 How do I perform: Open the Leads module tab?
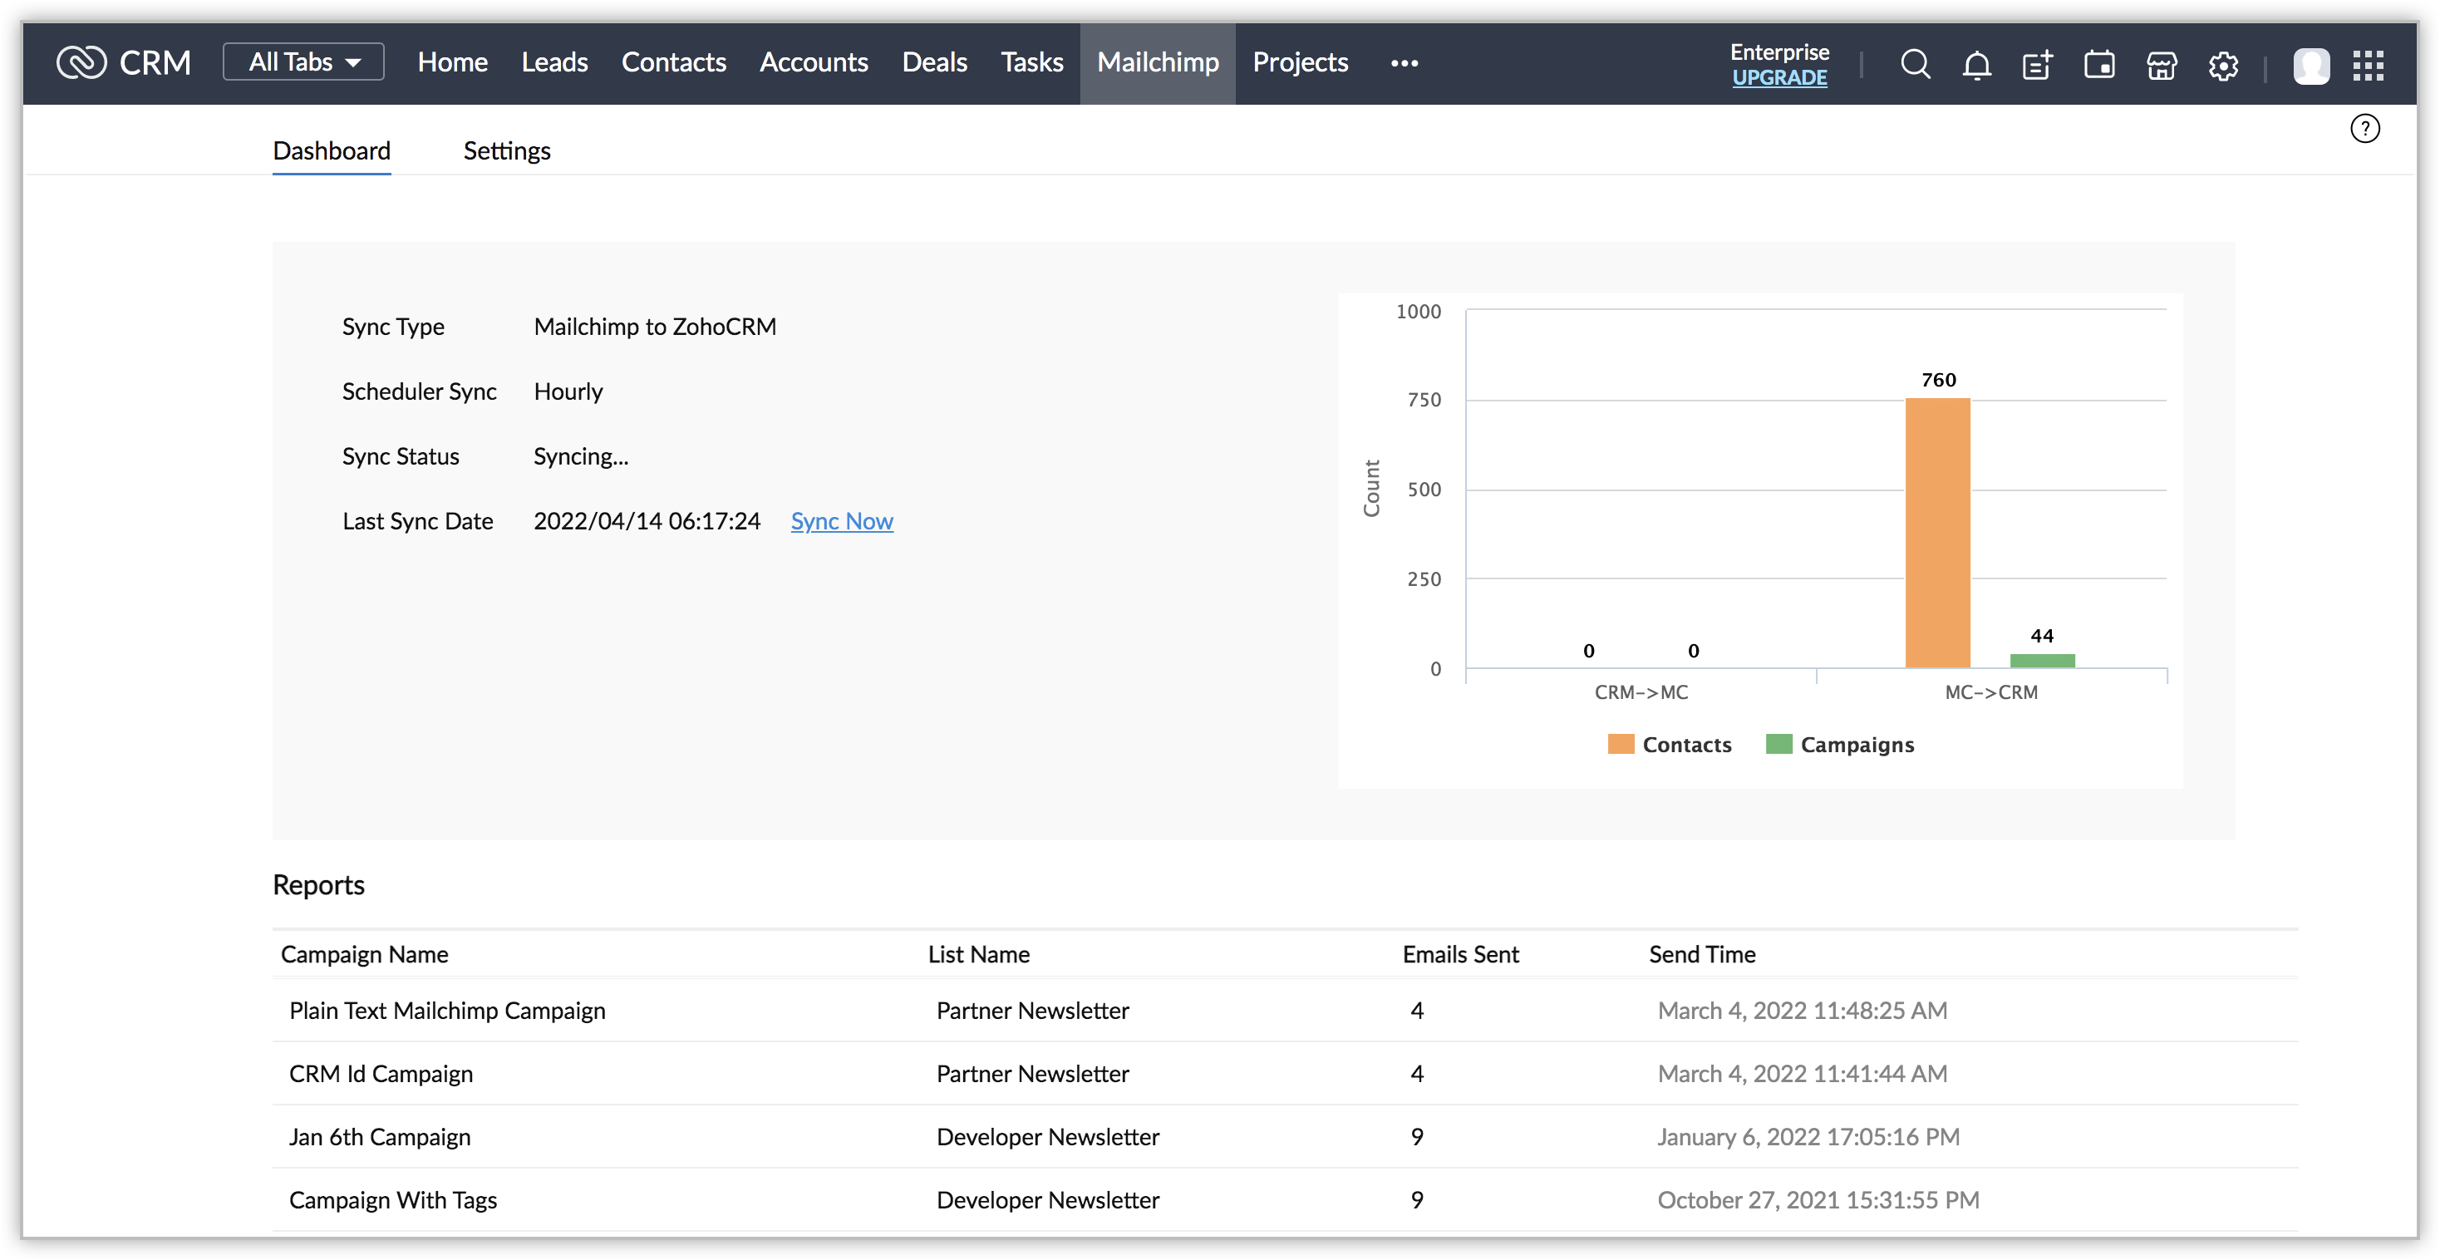(x=554, y=62)
